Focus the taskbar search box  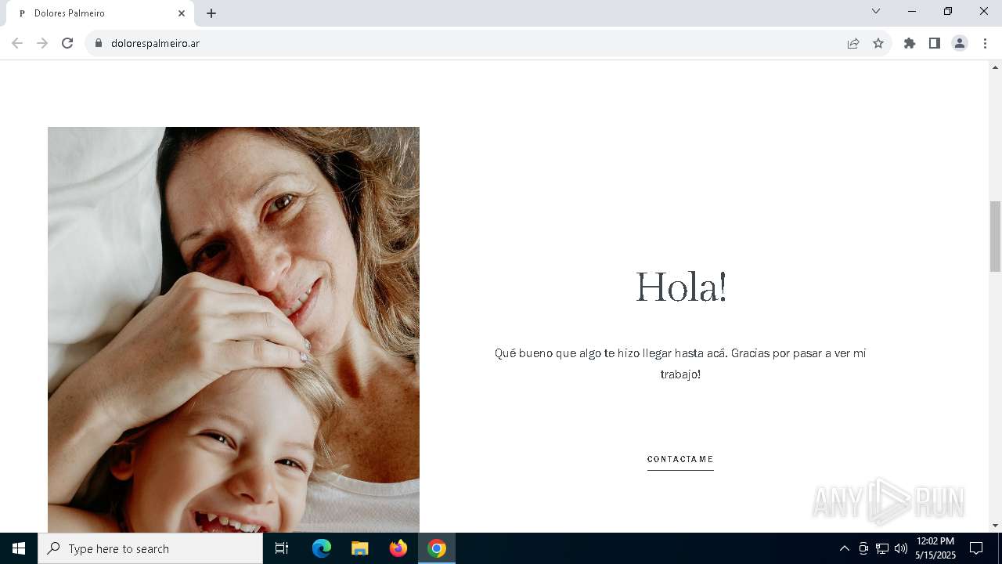point(150,548)
